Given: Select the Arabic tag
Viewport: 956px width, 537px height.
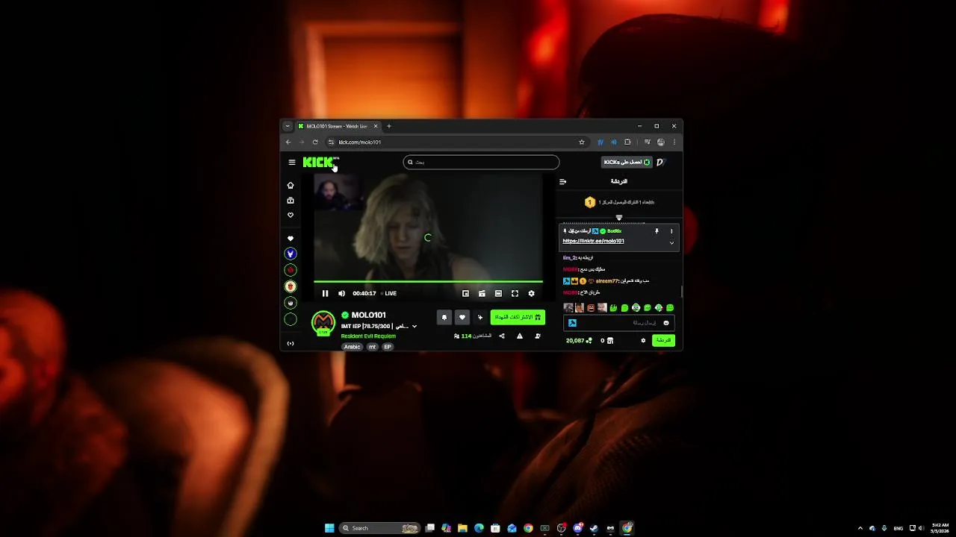Looking at the screenshot, I should [352, 347].
